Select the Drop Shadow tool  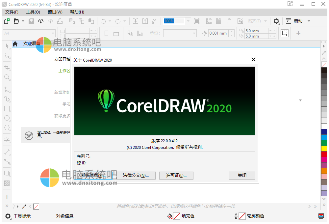point(7,174)
